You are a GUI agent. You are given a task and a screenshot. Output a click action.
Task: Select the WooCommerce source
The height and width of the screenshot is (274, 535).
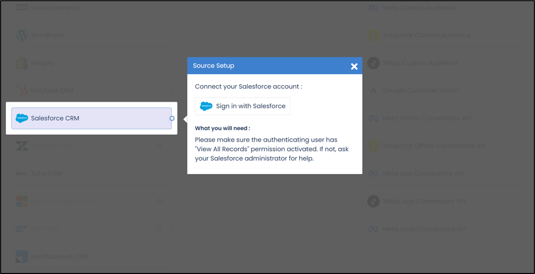pyautogui.click(x=91, y=7)
